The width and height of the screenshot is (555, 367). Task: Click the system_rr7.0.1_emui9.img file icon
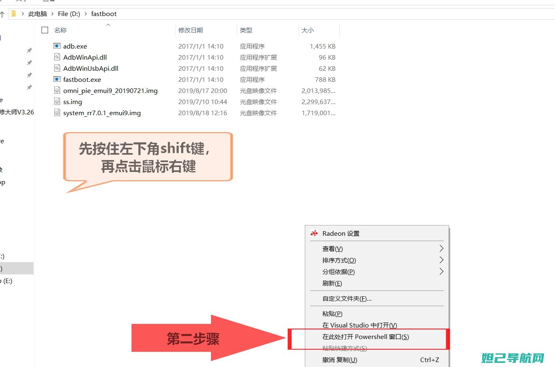tap(57, 113)
